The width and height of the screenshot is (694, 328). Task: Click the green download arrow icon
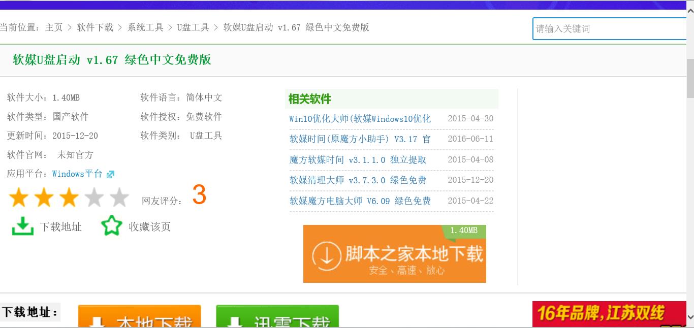(22, 226)
